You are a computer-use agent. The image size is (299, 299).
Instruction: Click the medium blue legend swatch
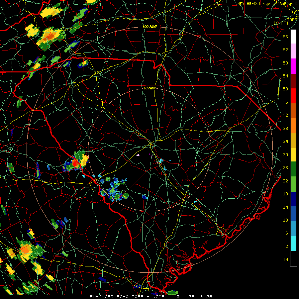click(x=293, y=214)
